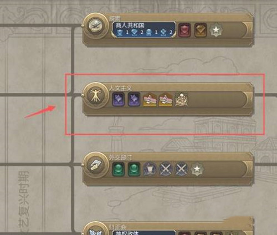Select the Exploration compass civic icon
The image size is (277, 235).
click(x=95, y=26)
